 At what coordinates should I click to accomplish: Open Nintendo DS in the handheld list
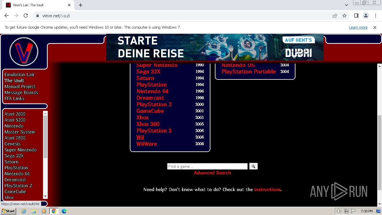click(238, 65)
